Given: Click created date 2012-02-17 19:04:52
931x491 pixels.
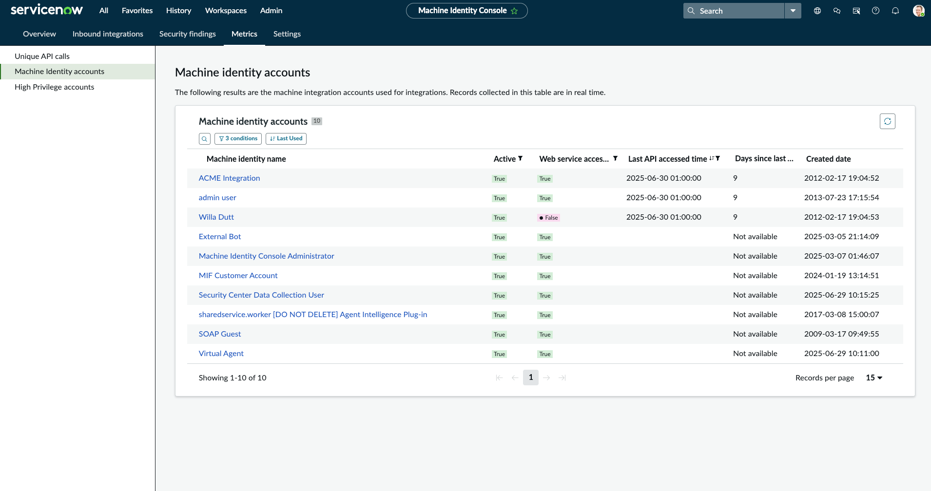Looking at the screenshot, I should tap(842, 178).
